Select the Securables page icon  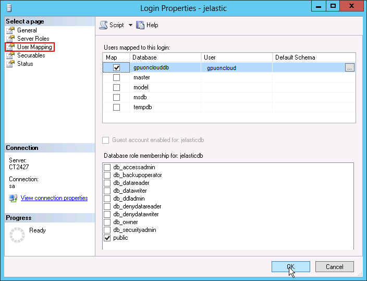pos(10,55)
